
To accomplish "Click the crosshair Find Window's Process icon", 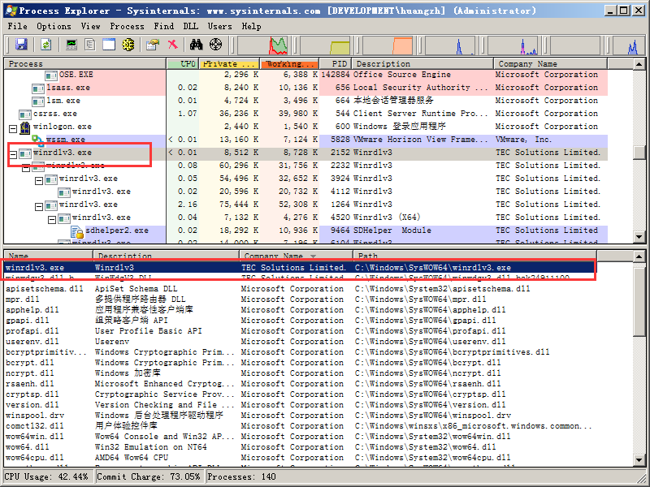I will 215,45.
